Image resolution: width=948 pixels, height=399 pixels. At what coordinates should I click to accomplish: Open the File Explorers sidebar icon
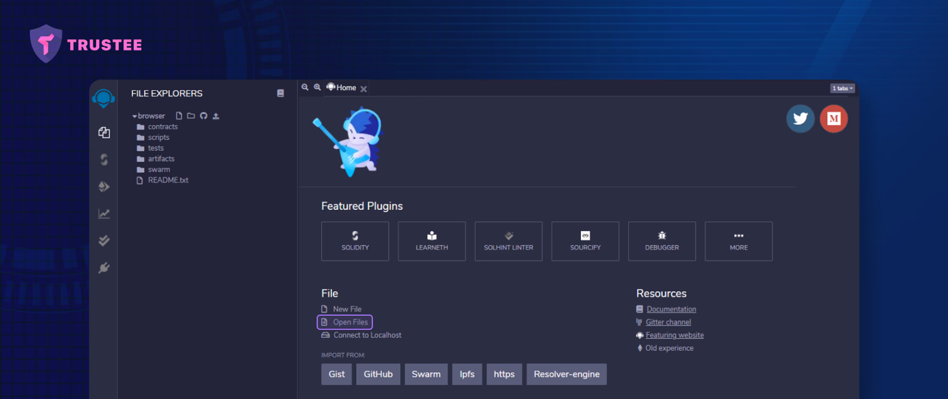(x=104, y=133)
